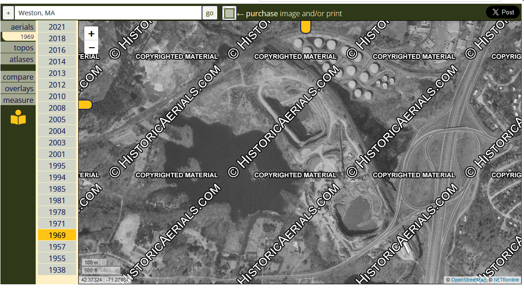Click the plus button beside search box
The height and width of the screenshot is (288, 524).
click(x=8, y=13)
